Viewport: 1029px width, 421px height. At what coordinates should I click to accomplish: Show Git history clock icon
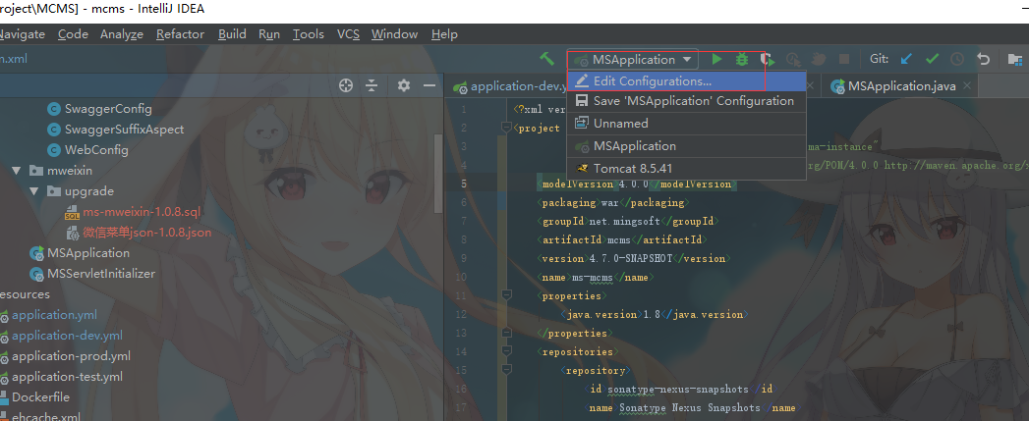[x=957, y=59]
